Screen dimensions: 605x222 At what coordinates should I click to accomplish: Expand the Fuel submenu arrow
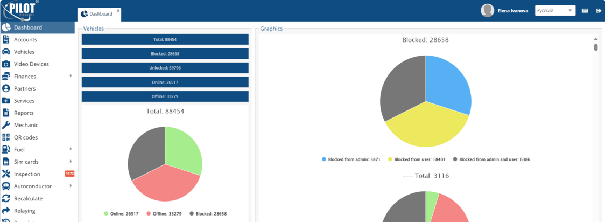pyautogui.click(x=71, y=149)
